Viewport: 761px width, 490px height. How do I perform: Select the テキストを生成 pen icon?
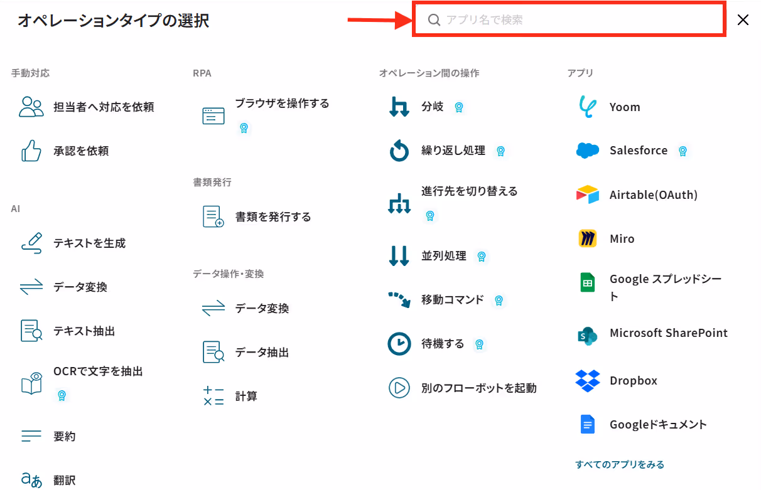click(x=31, y=243)
